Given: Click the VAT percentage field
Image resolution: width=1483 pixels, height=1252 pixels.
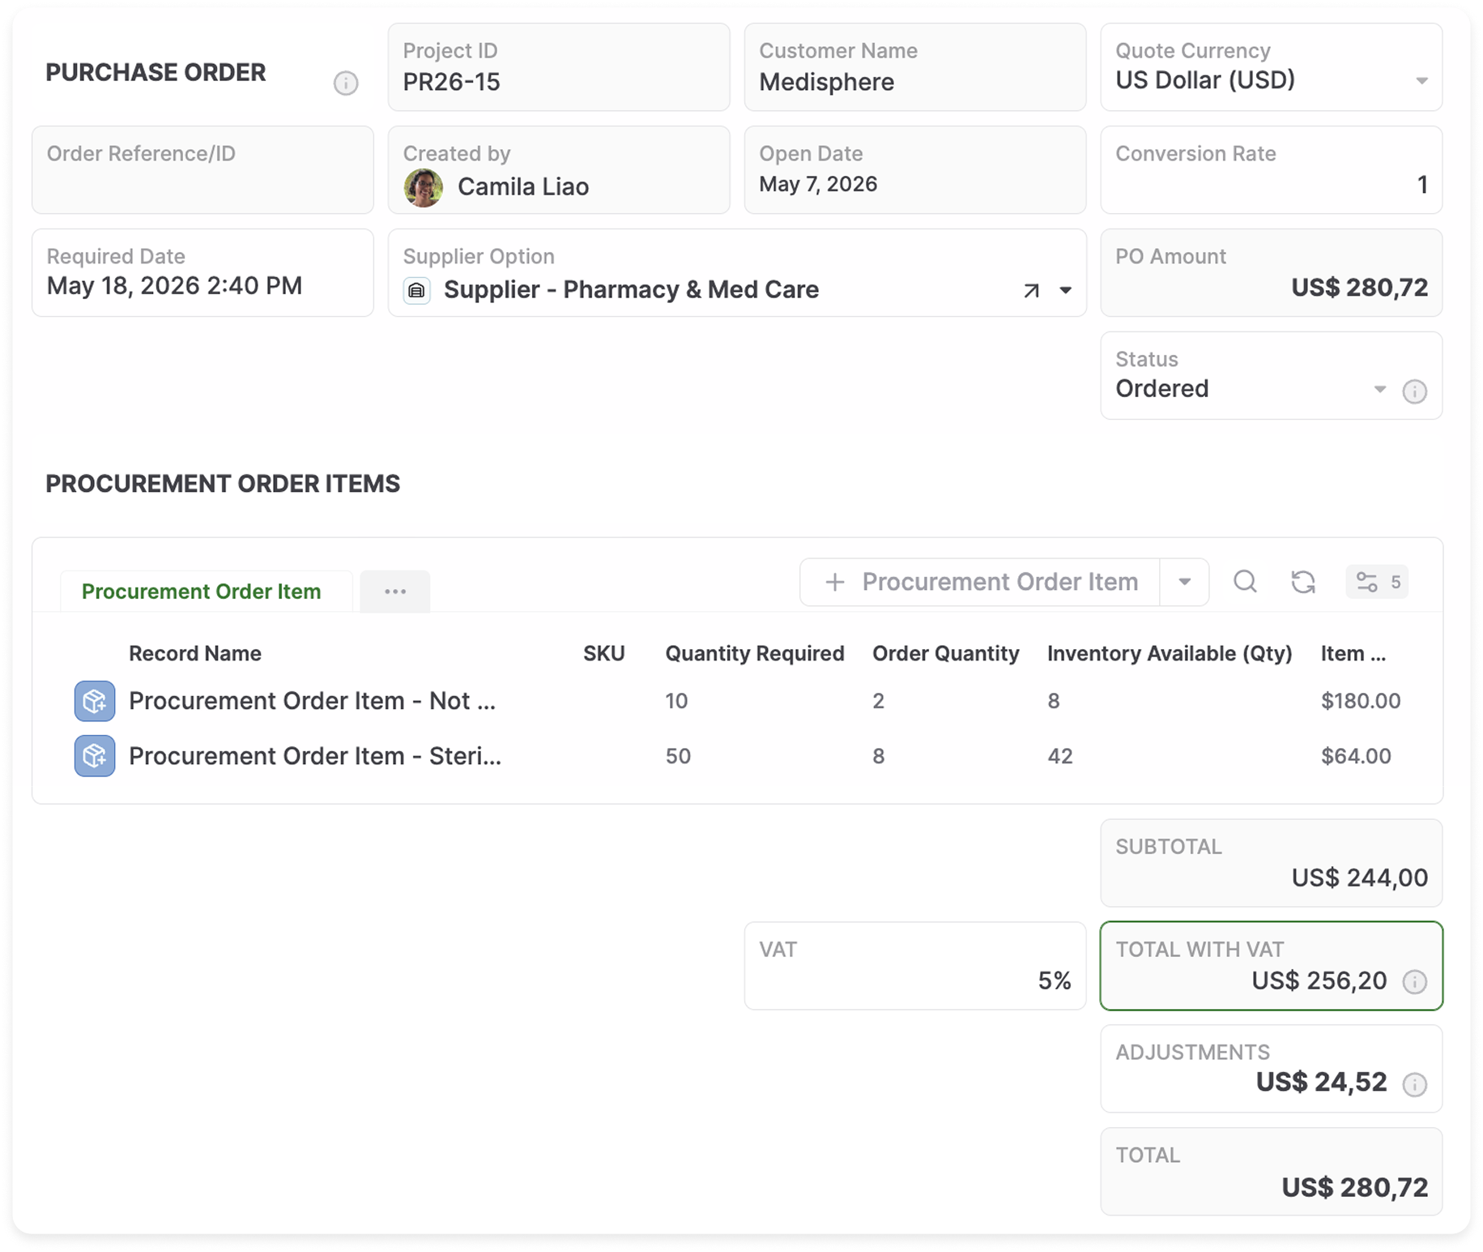Looking at the screenshot, I should (915, 966).
